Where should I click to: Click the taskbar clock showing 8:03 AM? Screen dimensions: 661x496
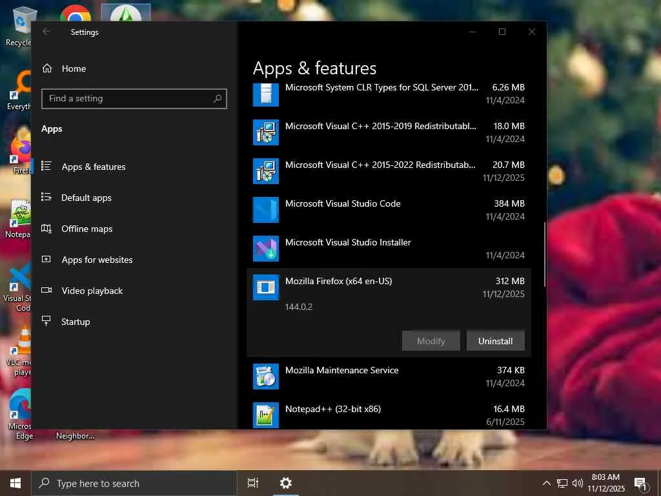(x=605, y=483)
